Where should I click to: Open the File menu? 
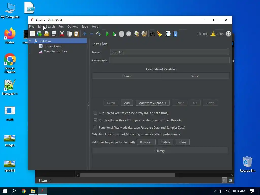[x=31, y=27]
